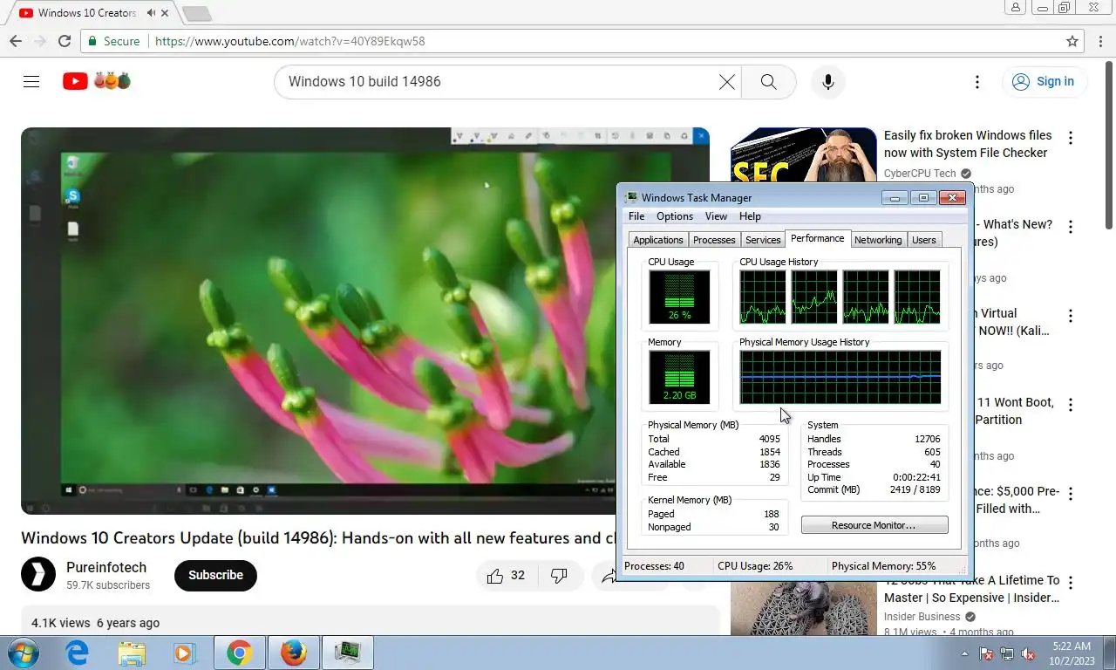This screenshot has width=1116, height=670.
Task: Select Task Manager taskbar button
Action: tap(348, 653)
